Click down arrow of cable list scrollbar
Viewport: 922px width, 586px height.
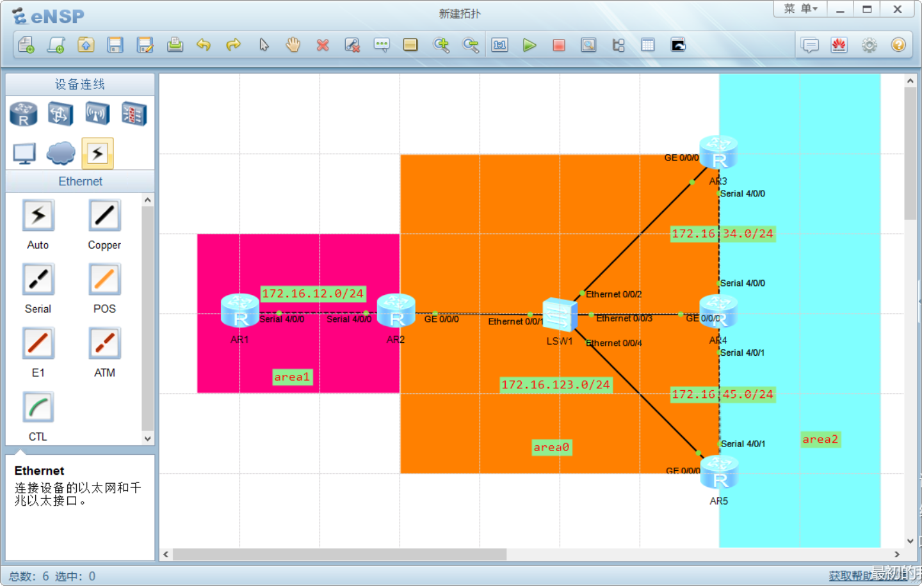point(148,439)
